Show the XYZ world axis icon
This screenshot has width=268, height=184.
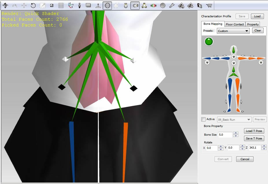tap(71, 5)
